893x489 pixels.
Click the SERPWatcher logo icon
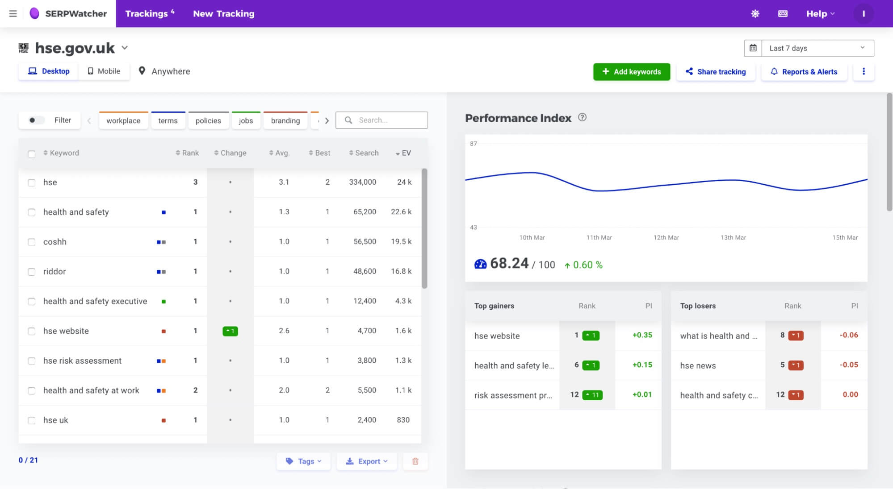click(35, 13)
